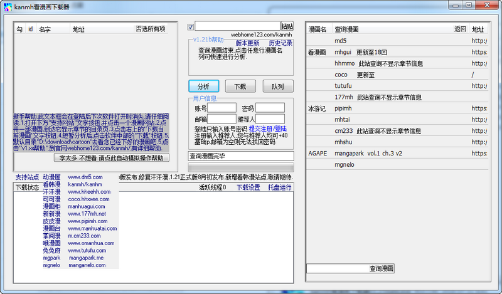Select the mhshu result row
The image size is (502, 294).
pyautogui.click(x=397, y=142)
